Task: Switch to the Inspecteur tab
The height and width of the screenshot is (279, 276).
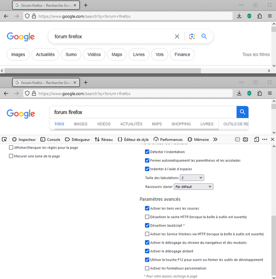Action: pos(24,139)
